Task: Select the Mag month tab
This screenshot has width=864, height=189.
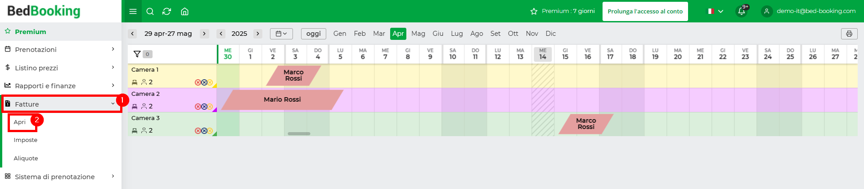Action: coord(418,34)
